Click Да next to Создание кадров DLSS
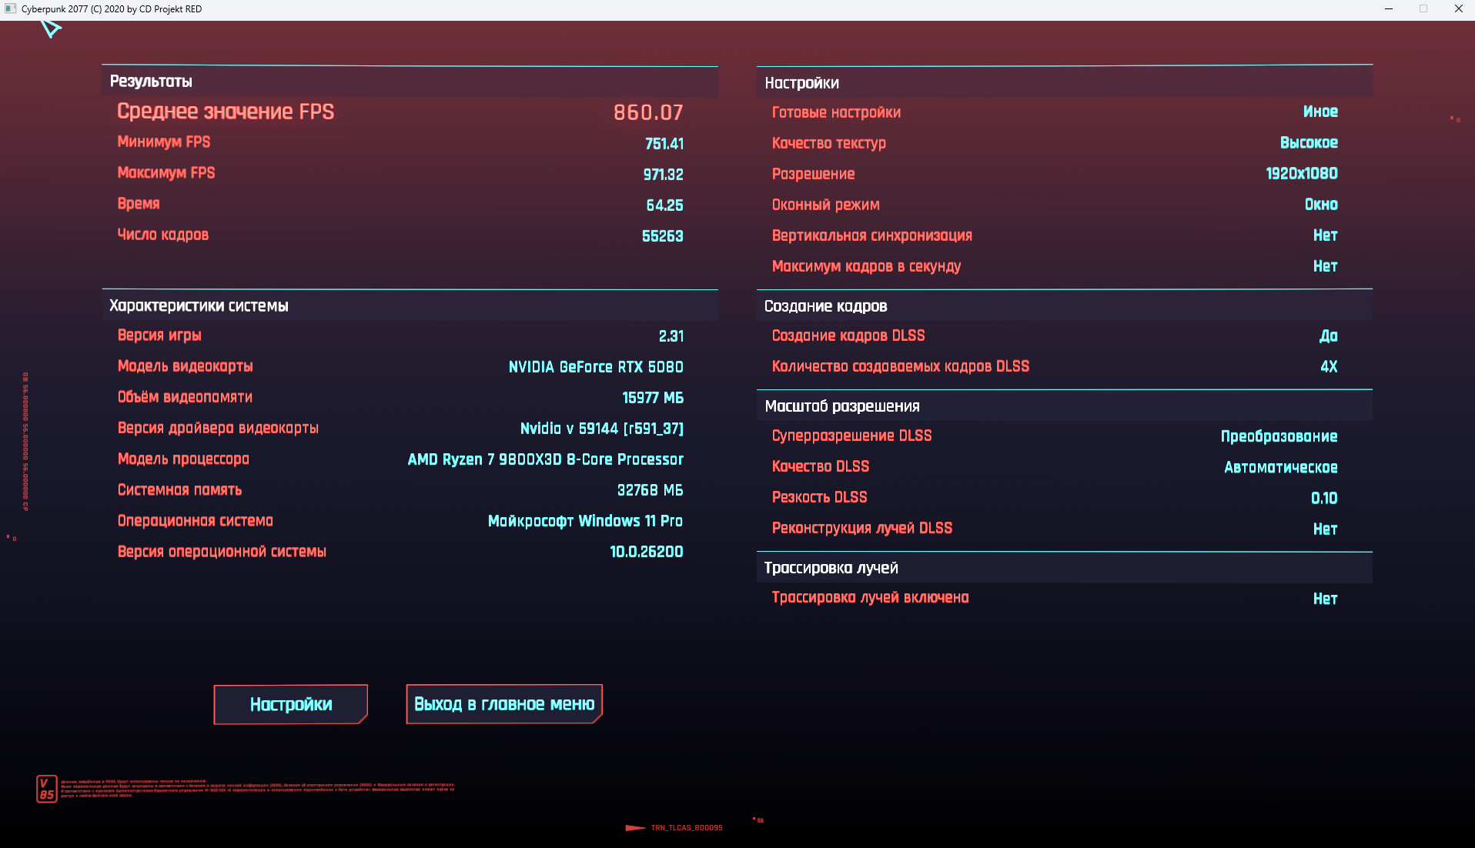This screenshot has width=1475, height=848. point(1329,336)
